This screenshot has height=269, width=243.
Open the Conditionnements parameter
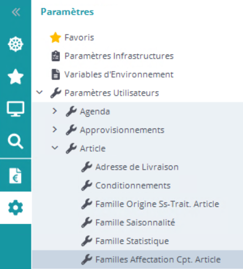(133, 186)
